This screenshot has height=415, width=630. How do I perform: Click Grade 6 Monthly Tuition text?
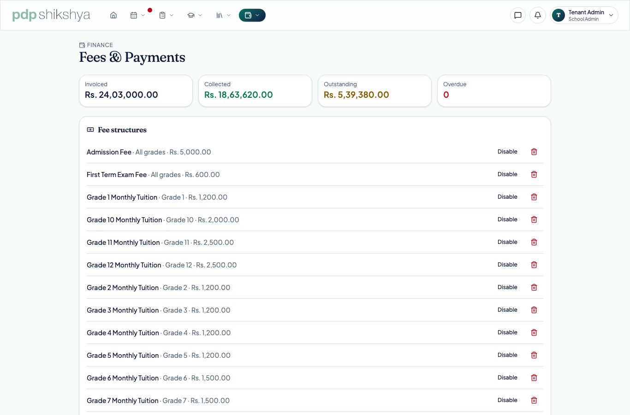tap(123, 378)
